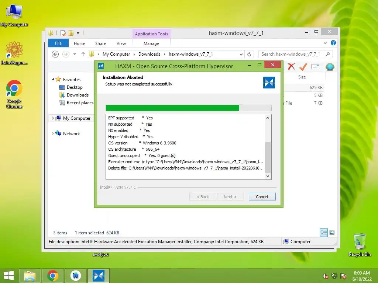Click the new folder quick access icon

(71, 33)
